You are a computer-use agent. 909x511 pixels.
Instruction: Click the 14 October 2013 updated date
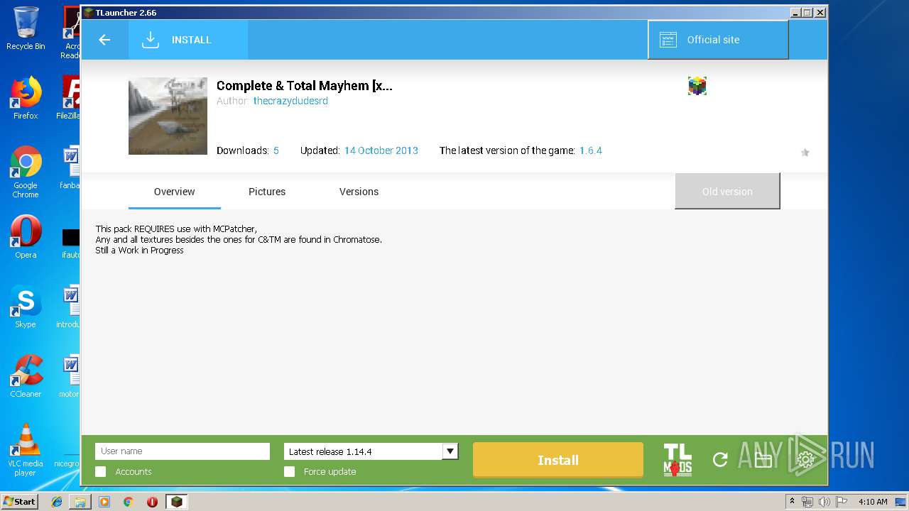point(381,150)
